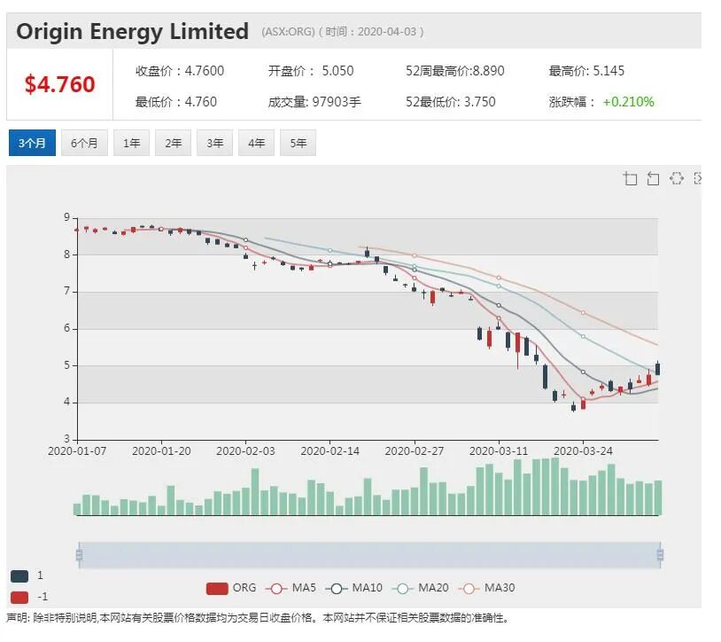Toggle the MA30 line legend entry
Image resolution: width=721 pixels, height=642 pixels.
[x=487, y=588]
